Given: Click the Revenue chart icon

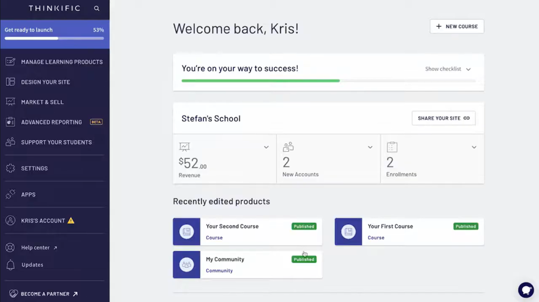Looking at the screenshot, I should click(x=184, y=147).
